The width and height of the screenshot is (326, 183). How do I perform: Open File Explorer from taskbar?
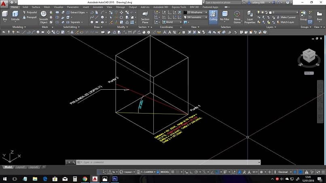pos(35,179)
